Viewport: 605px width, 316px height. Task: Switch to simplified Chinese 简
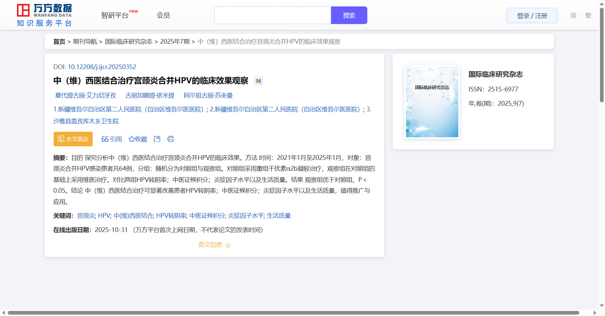point(573,16)
